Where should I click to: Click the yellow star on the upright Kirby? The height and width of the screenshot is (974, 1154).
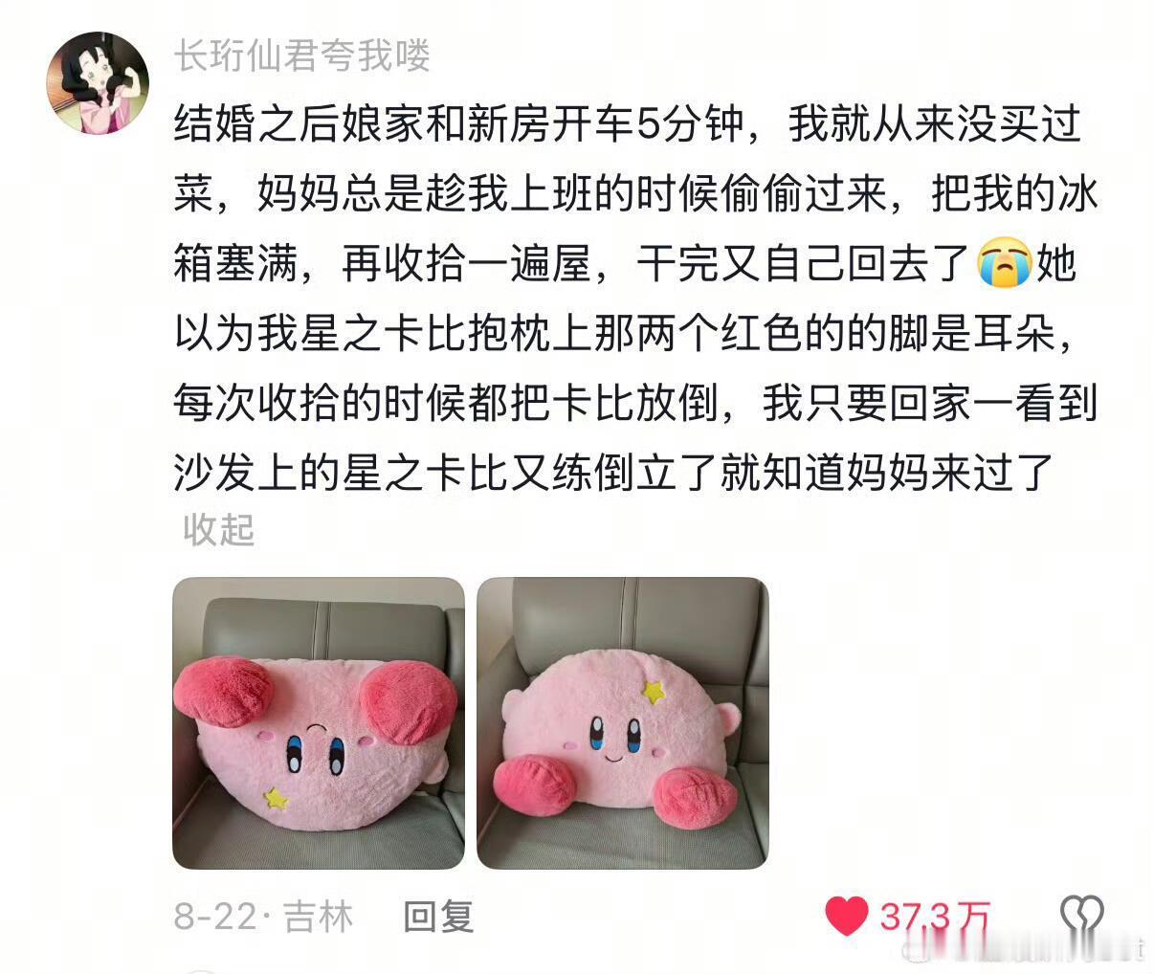pos(654,691)
